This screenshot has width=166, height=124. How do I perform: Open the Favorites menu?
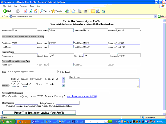point(24,6)
